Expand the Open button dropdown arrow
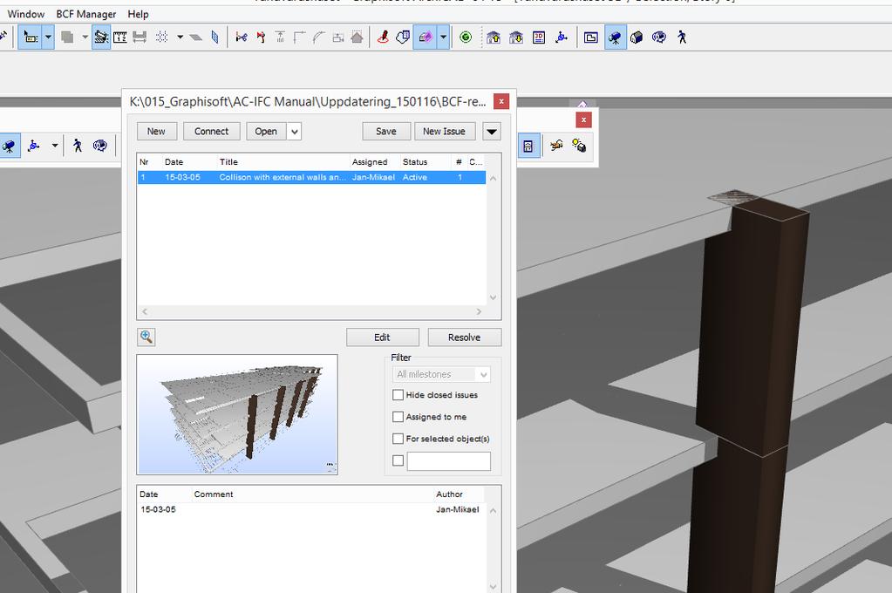 click(x=294, y=132)
